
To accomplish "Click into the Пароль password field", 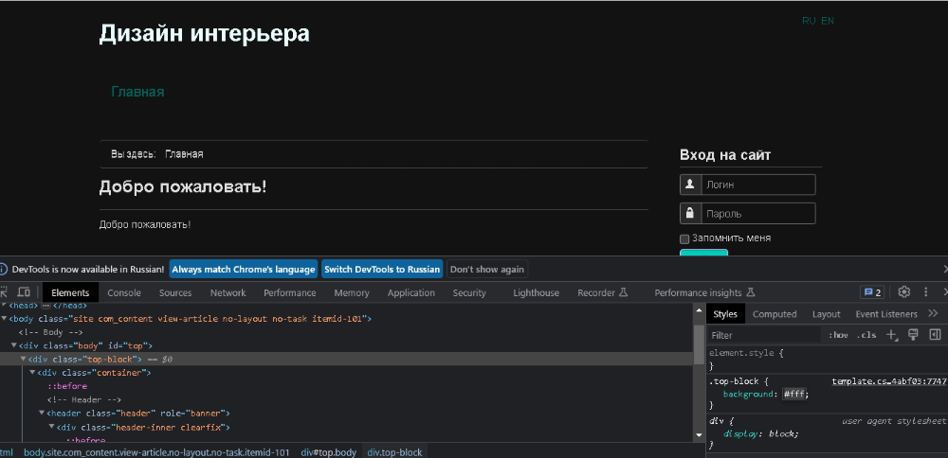I will pos(758,214).
